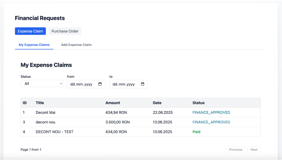Open the Decont Mai expense row
This screenshot has width=282, height=160.
point(45,112)
